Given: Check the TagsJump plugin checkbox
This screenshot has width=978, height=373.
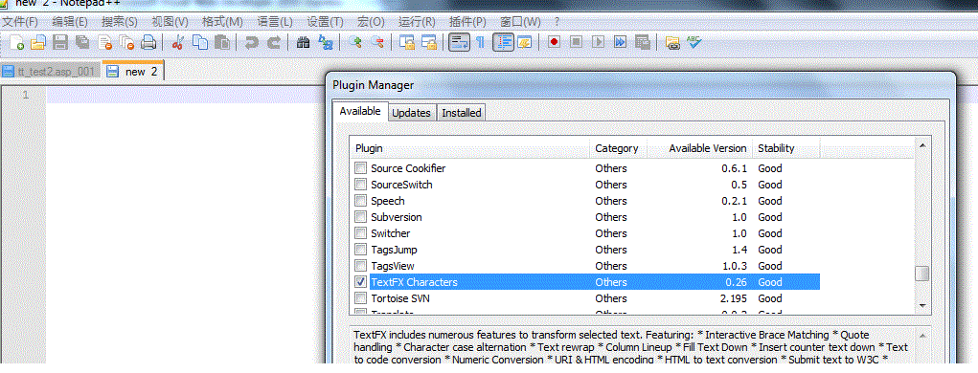Looking at the screenshot, I should point(360,249).
